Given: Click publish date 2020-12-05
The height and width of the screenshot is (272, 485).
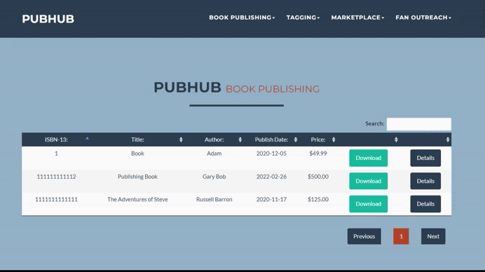Looking at the screenshot, I should pyautogui.click(x=271, y=154).
